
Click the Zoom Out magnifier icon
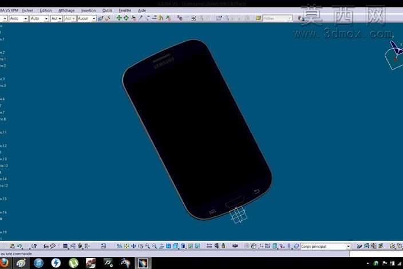coord(154,246)
